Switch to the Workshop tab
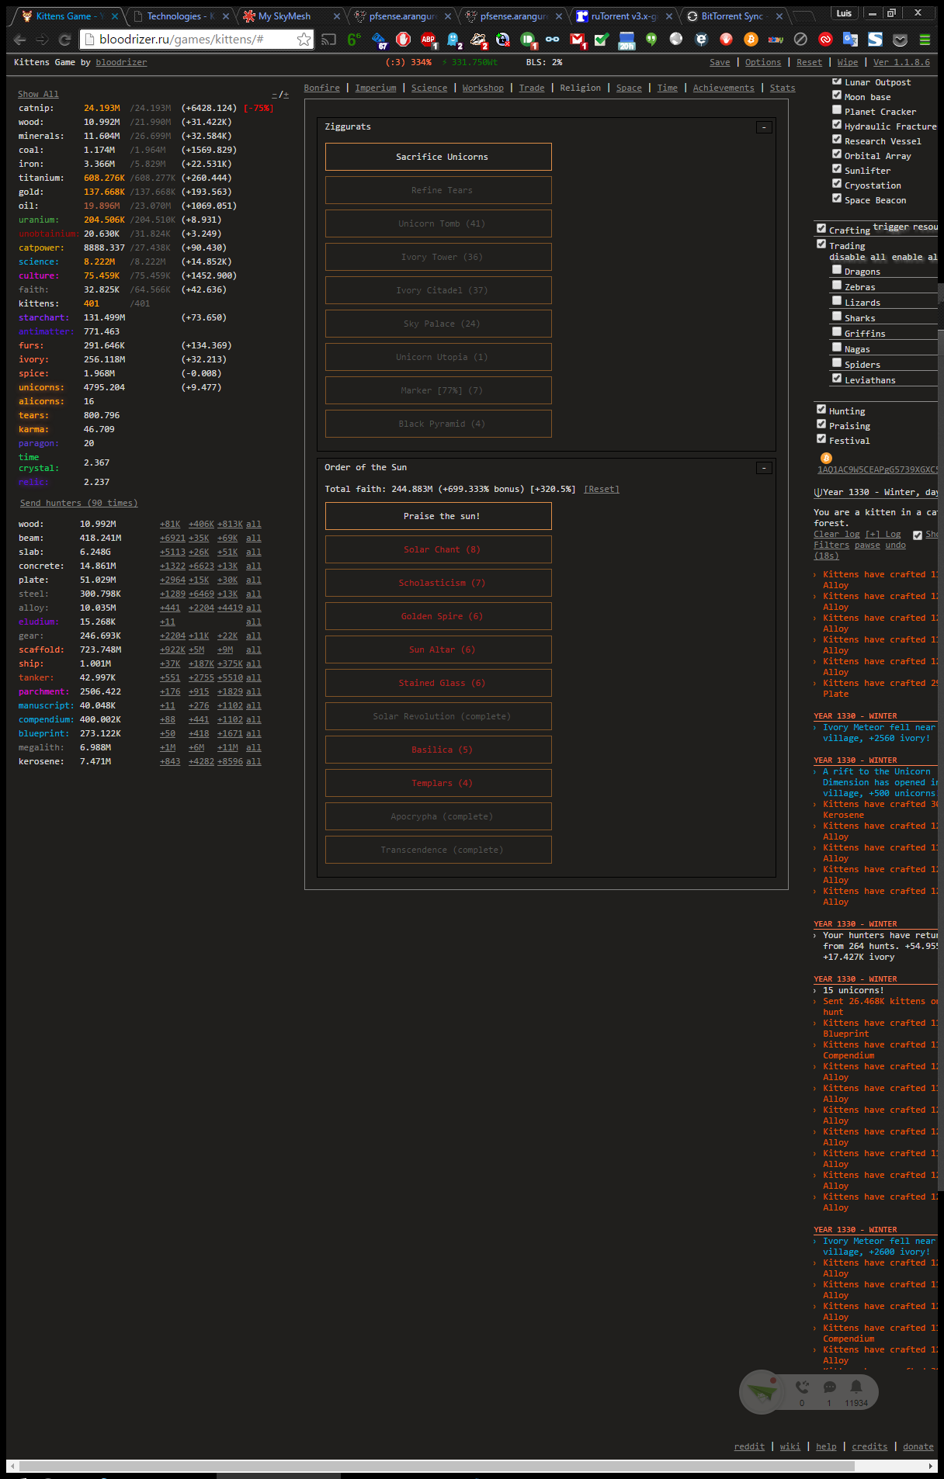 483,88
